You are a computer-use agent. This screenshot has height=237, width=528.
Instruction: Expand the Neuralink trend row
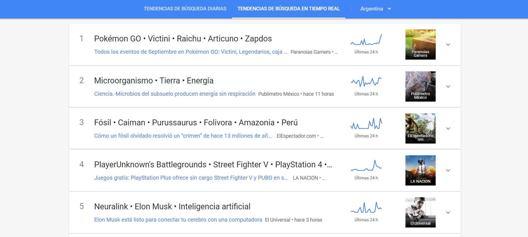click(448, 212)
